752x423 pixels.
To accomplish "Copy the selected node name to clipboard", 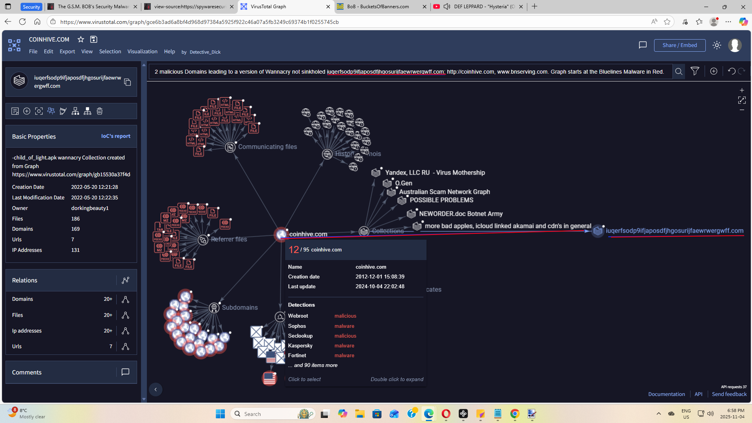I will point(127,82).
